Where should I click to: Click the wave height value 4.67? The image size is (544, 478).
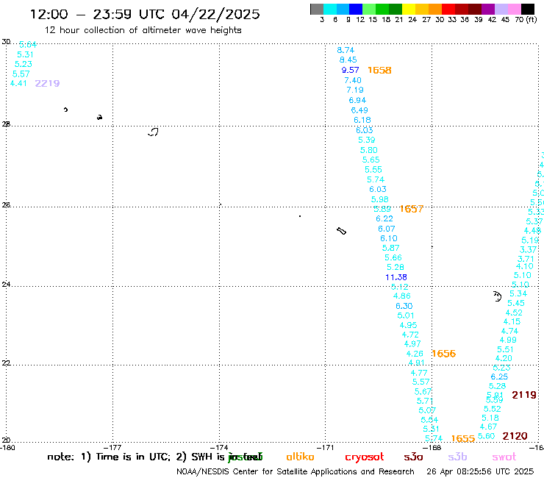pos(488,427)
